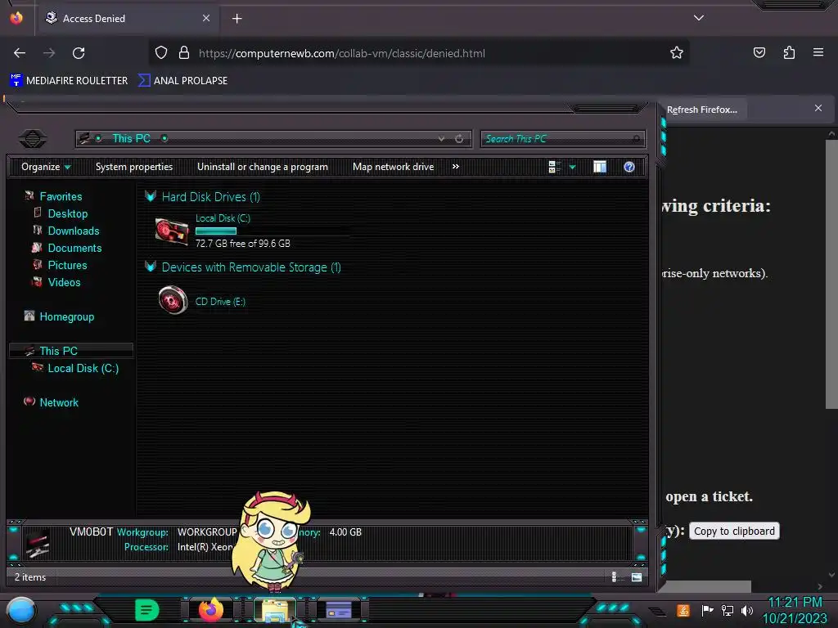The width and height of the screenshot is (838, 628).
Task: Open a new Firefox tab
Action: click(237, 19)
